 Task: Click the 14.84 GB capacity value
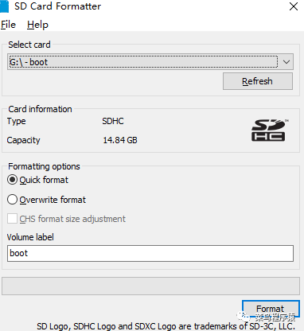120,140
